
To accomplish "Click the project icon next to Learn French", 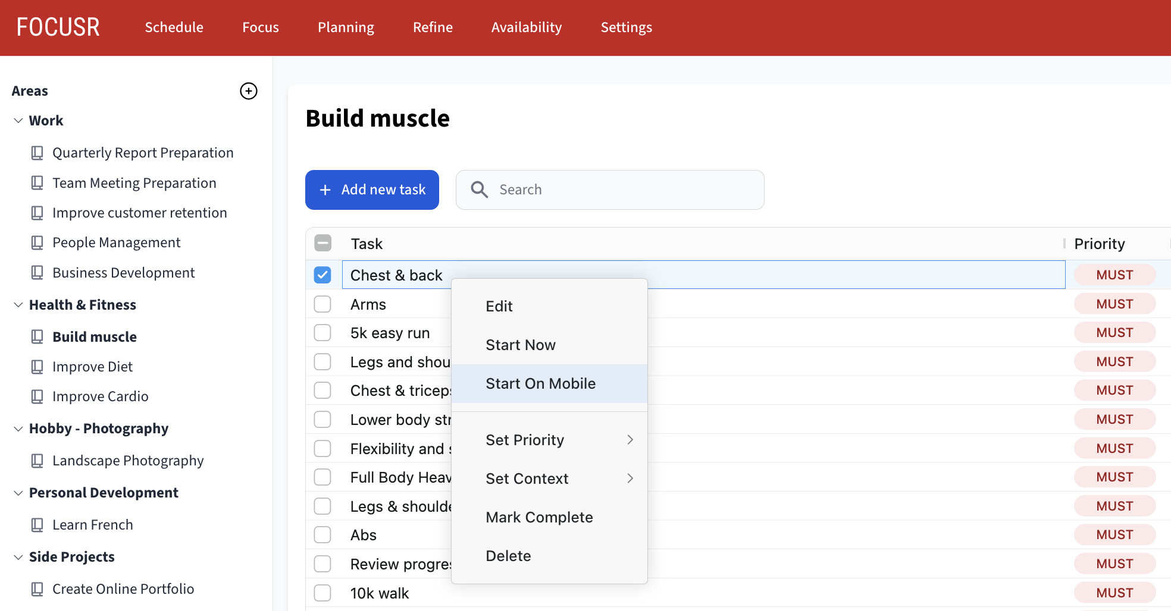I will tap(37, 524).
